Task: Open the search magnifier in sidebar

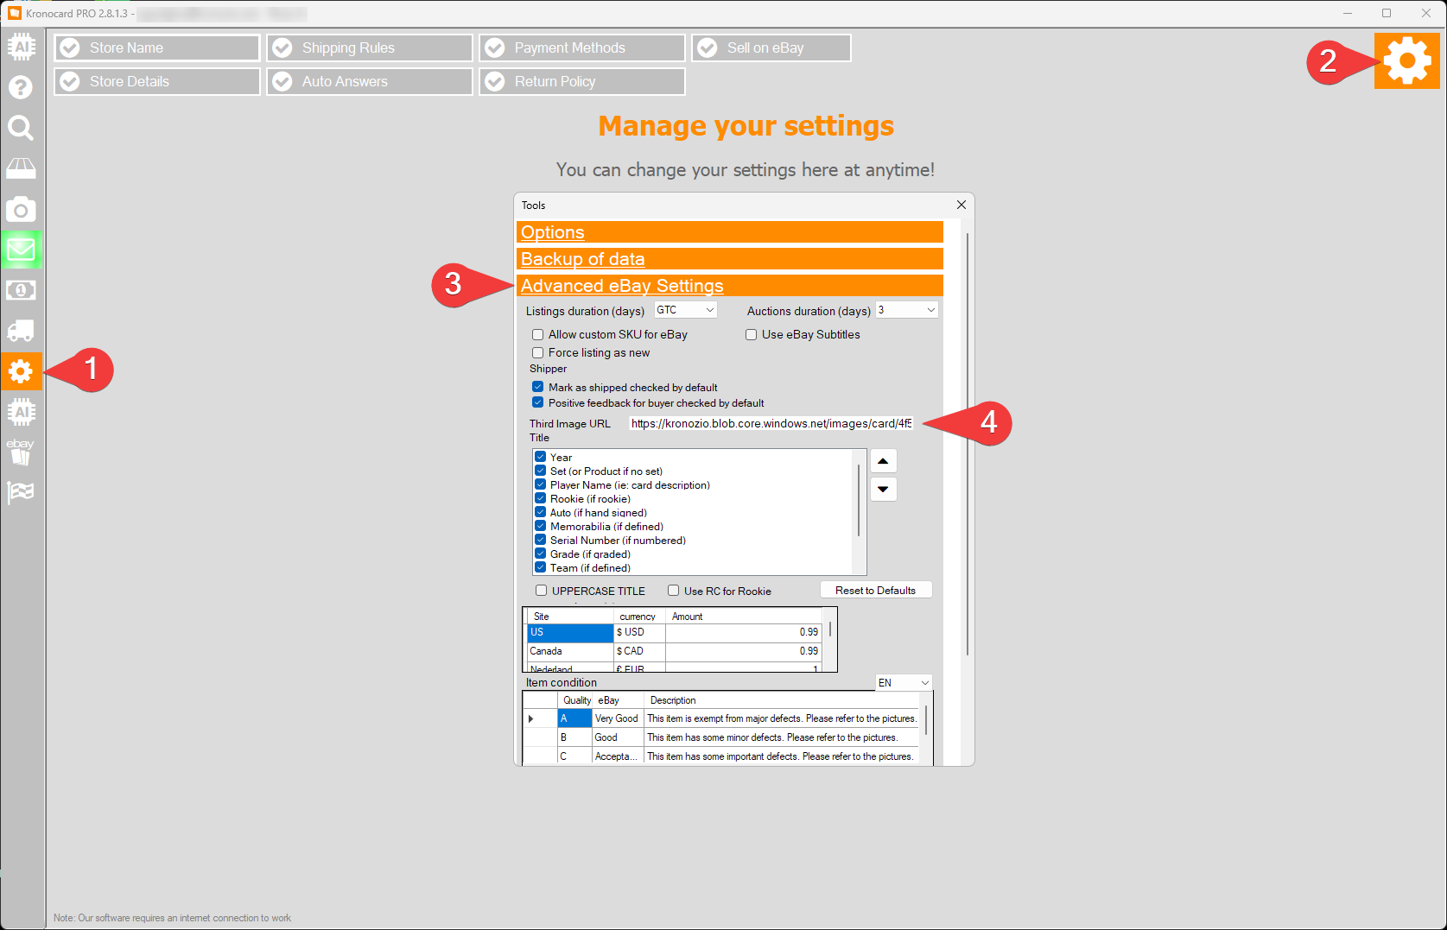Action: click(21, 128)
